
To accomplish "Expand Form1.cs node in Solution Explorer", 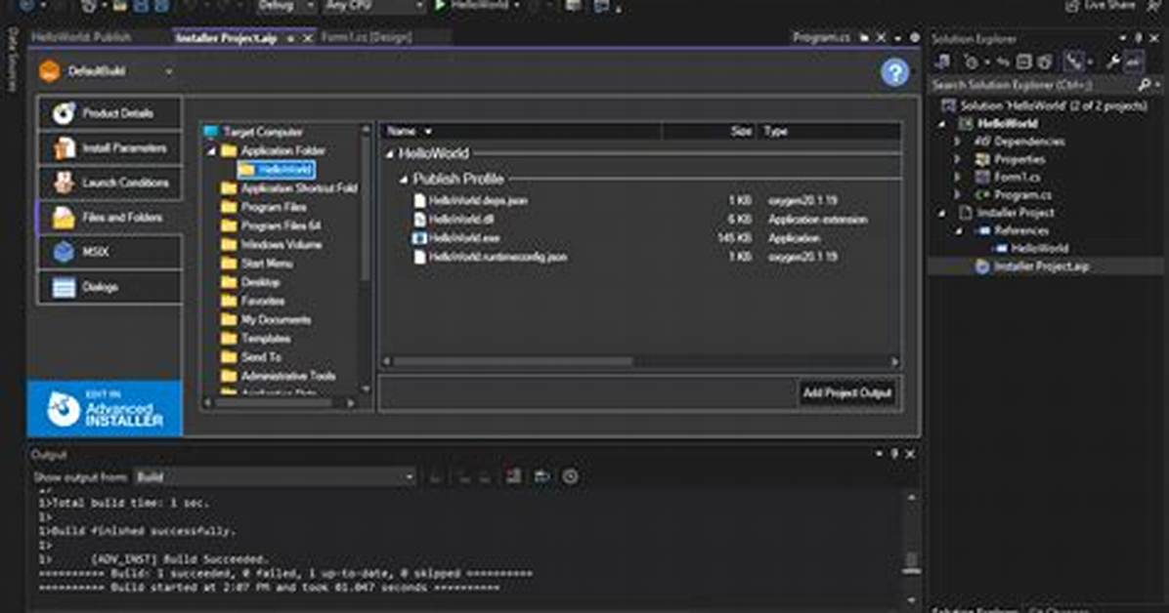I will tap(958, 178).
